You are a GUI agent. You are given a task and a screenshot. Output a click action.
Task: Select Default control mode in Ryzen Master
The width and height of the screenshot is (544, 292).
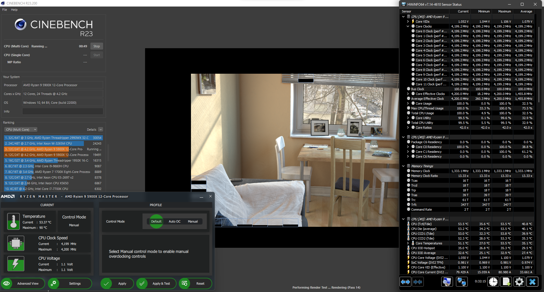156,221
